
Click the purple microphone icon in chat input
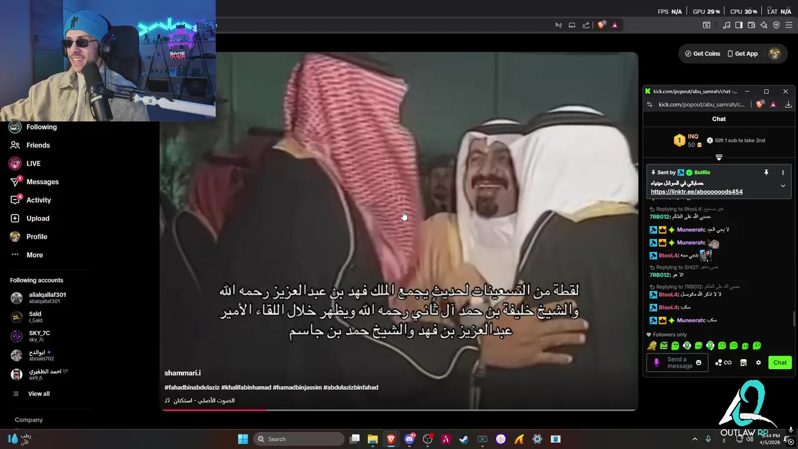(x=656, y=362)
